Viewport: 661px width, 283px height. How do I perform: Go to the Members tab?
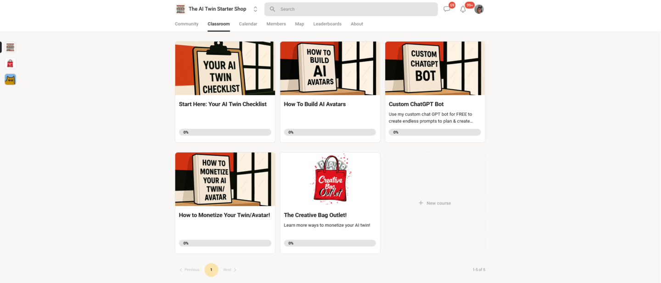coord(276,24)
